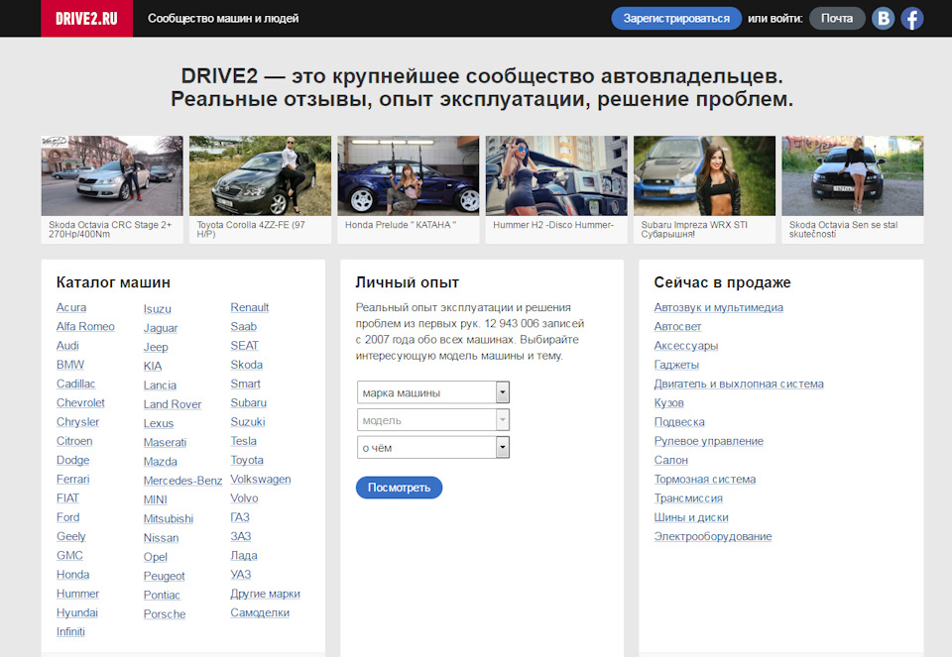Open the Skoda Octavia CRC Stage 2+ photo
952x657 pixels.
click(112, 176)
